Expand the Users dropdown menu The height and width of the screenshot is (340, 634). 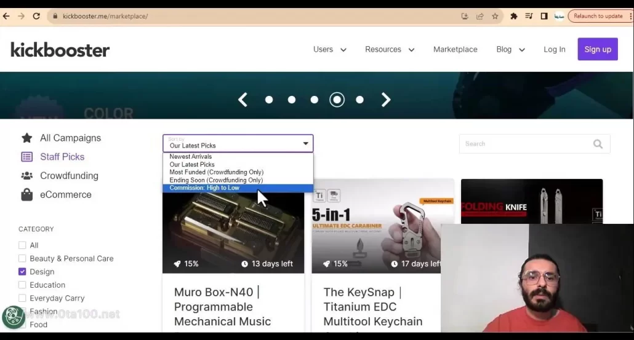pos(329,49)
